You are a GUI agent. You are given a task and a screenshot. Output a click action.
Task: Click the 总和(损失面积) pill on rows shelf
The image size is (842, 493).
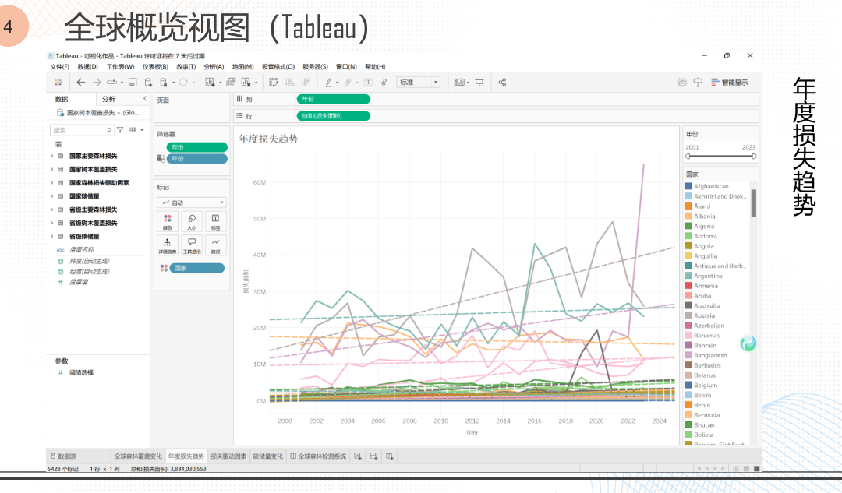[333, 116]
